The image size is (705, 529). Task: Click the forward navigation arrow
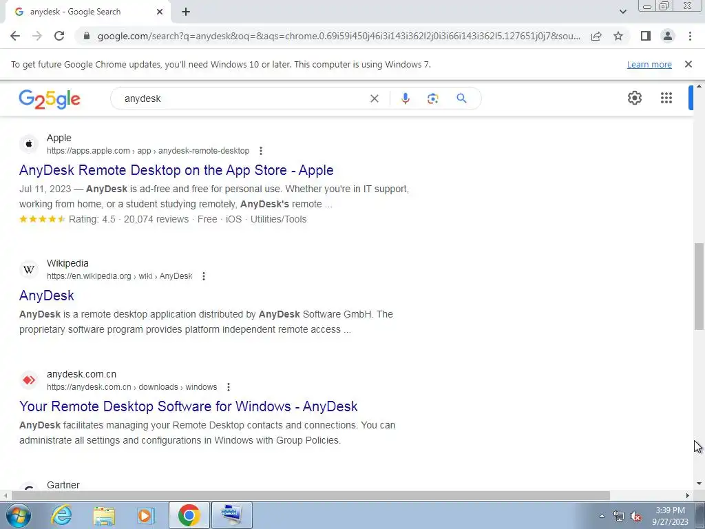[x=37, y=36]
